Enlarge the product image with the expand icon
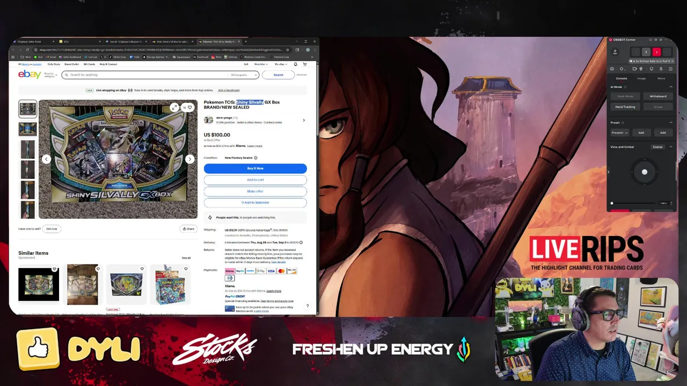 174,107
